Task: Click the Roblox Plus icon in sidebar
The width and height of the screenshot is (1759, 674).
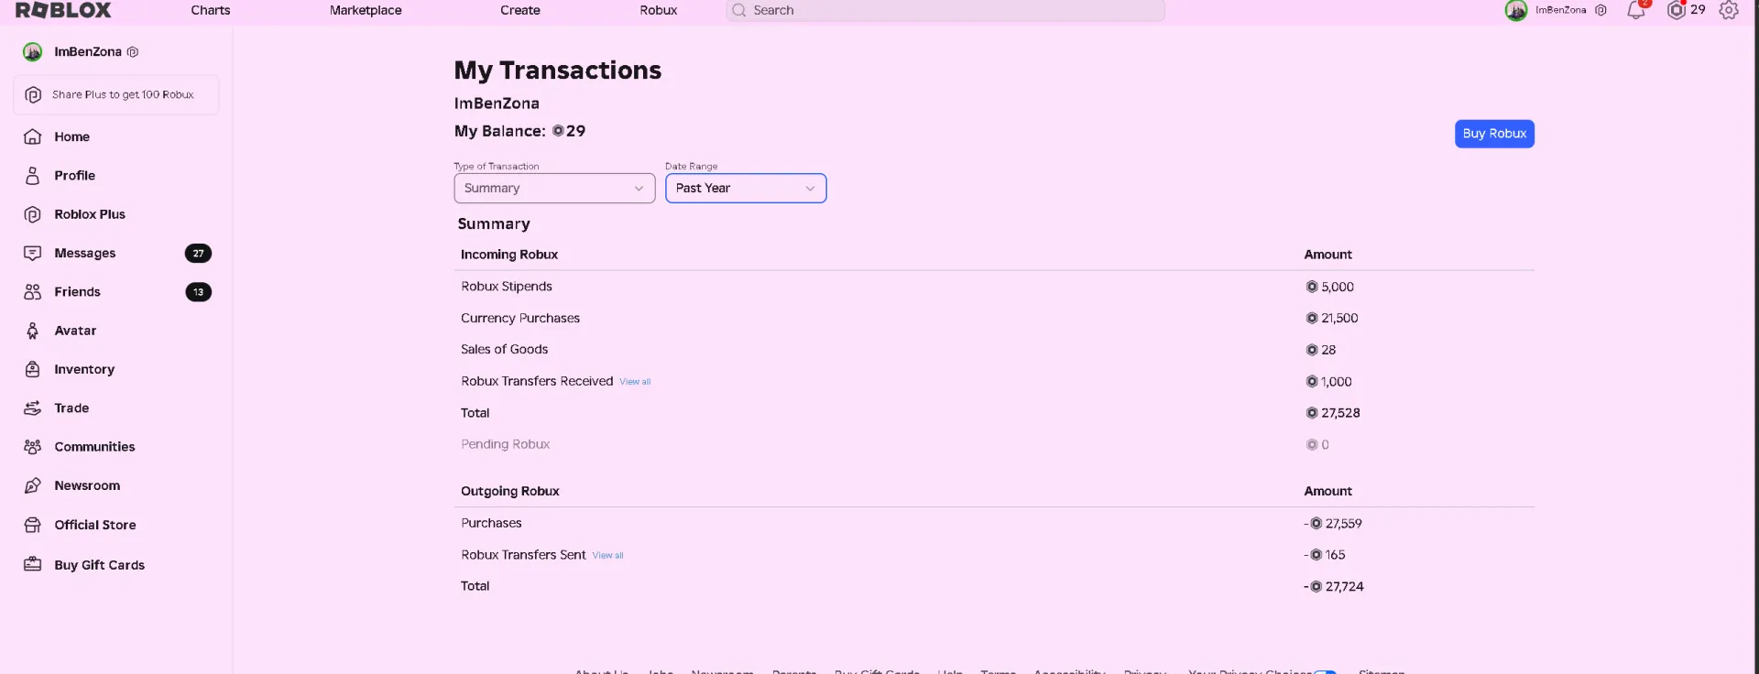Action: click(33, 214)
